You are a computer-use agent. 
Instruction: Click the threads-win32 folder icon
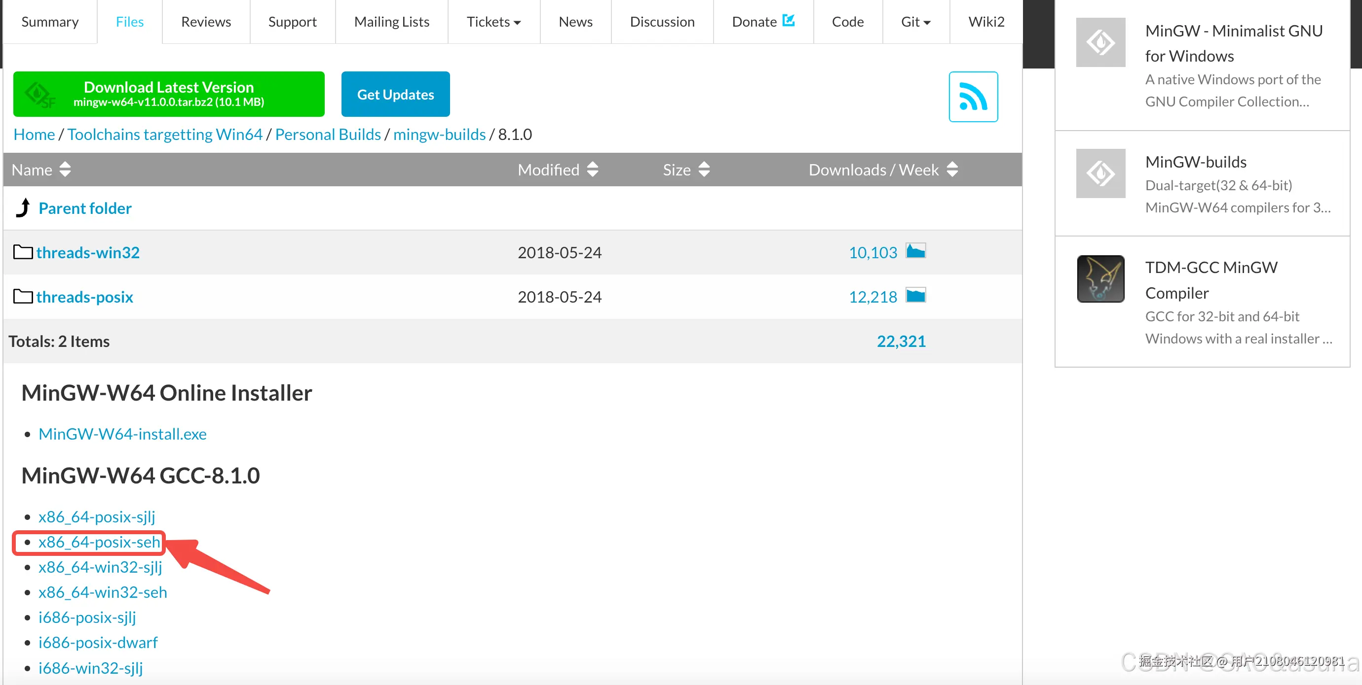pos(23,252)
